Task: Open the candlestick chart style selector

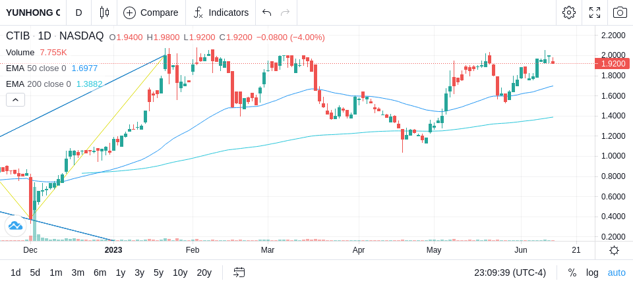Action: 104,13
